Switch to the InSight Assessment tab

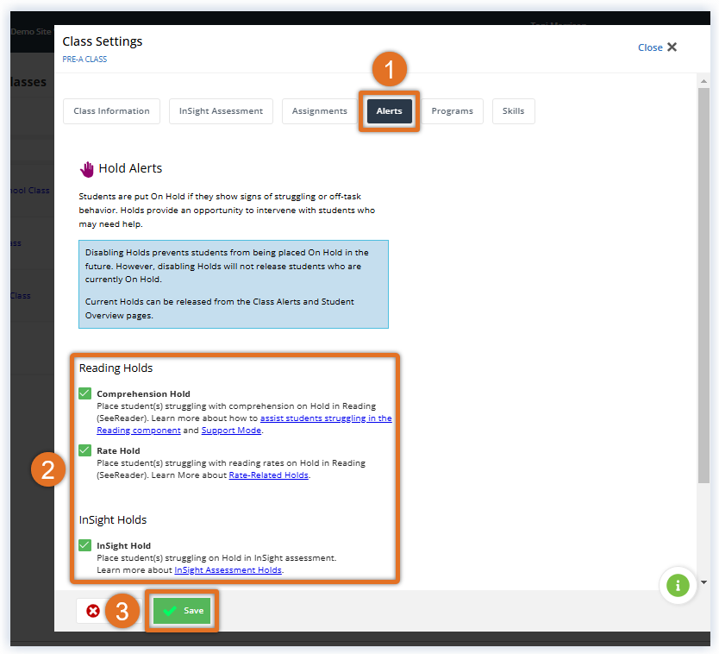221,111
